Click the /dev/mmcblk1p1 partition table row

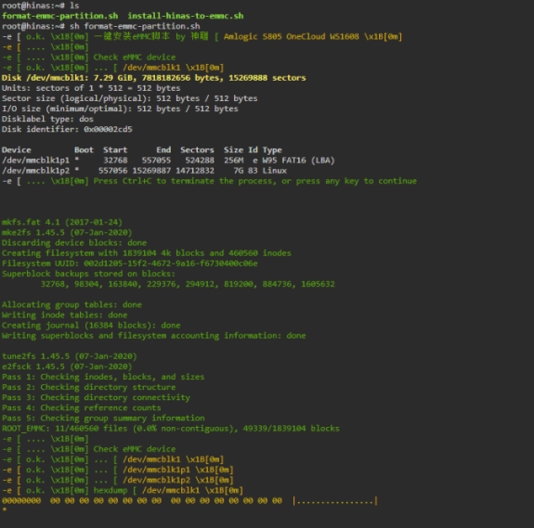pyautogui.click(x=168, y=161)
